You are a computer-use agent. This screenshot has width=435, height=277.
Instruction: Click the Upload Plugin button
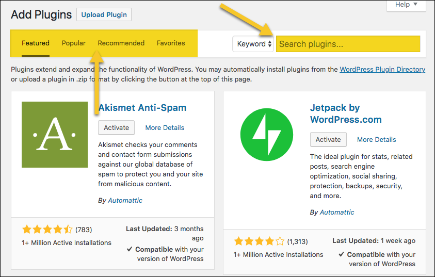point(104,14)
